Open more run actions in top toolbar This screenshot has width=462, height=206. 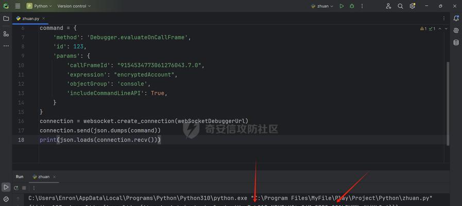[362, 6]
